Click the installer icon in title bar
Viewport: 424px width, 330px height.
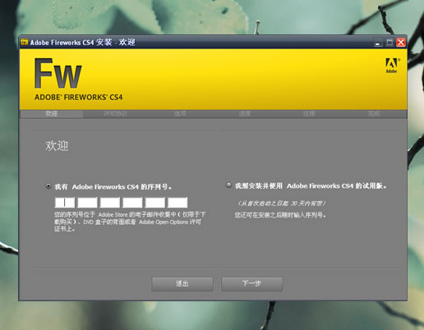pyautogui.click(x=25, y=42)
